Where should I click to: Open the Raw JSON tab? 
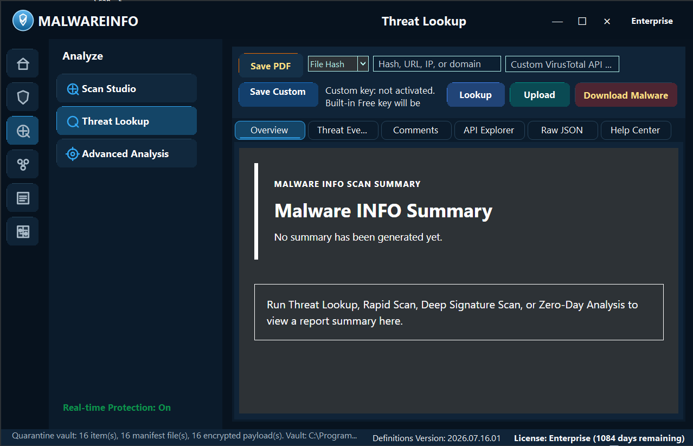pos(562,130)
